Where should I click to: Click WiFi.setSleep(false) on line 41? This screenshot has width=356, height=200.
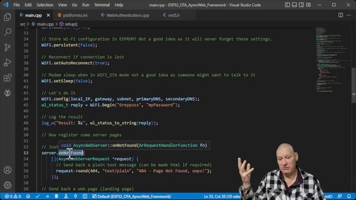pyautogui.click(x=67, y=81)
